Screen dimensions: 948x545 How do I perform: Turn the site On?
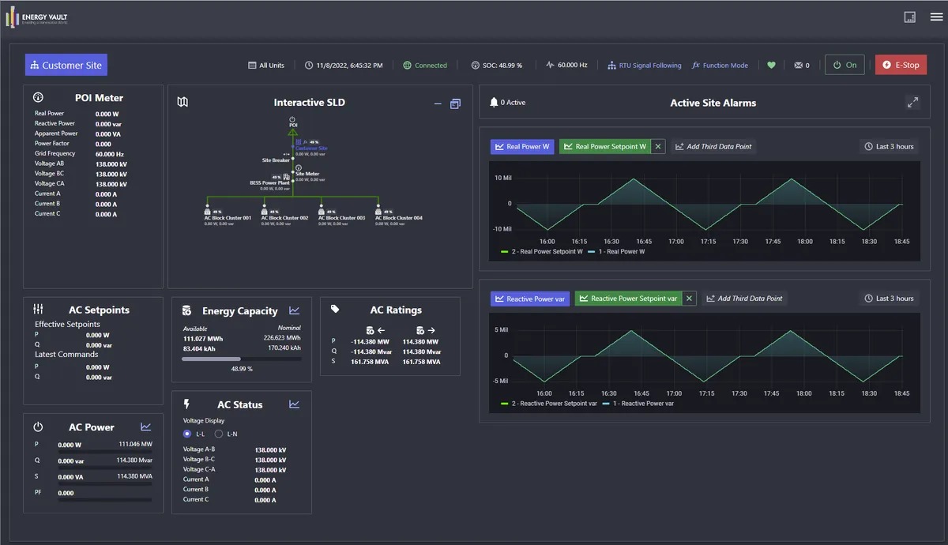[845, 65]
